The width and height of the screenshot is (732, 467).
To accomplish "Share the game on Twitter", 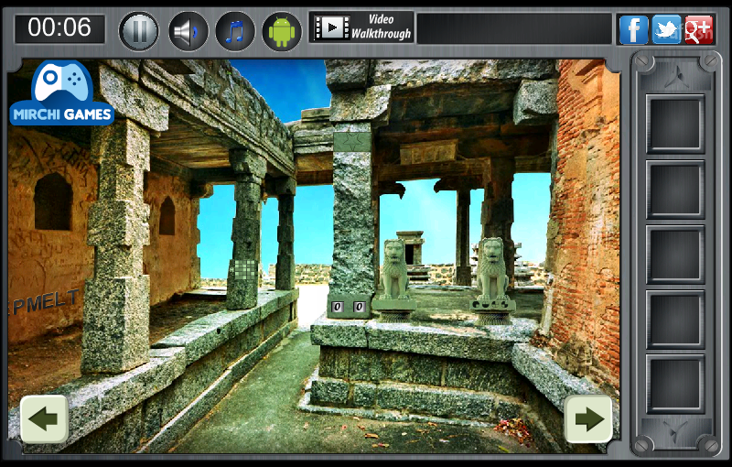I will point(666,29).
